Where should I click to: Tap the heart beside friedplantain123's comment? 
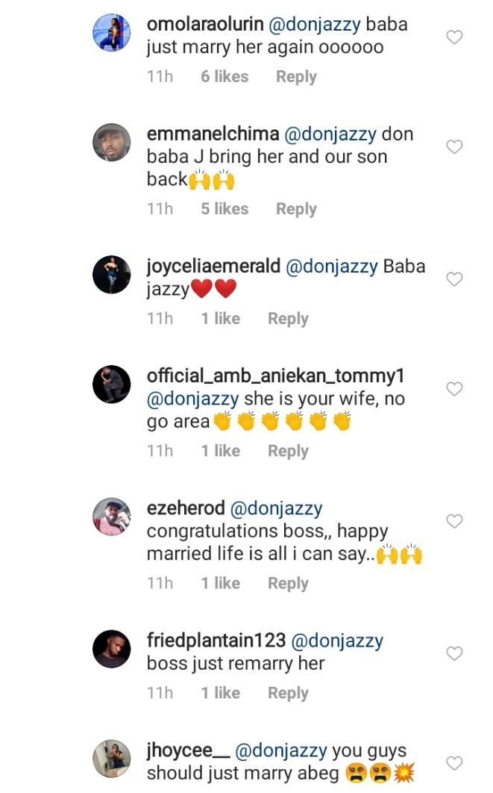coord(454,653)
